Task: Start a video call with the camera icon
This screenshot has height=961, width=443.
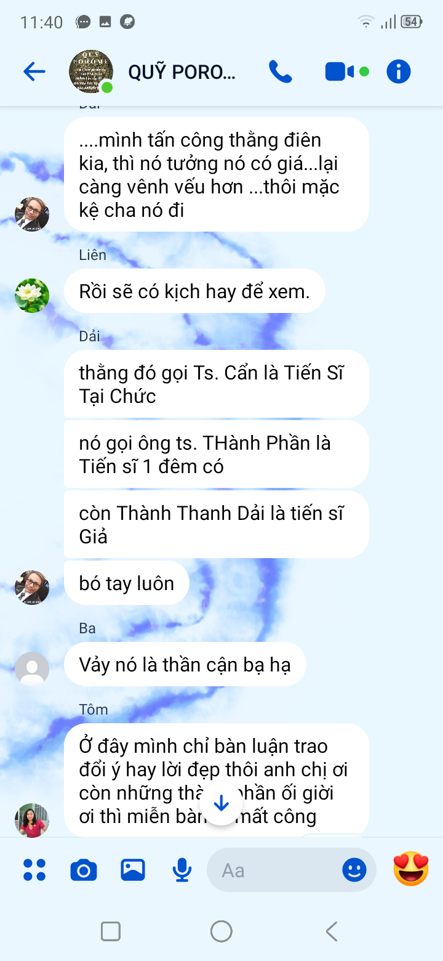Action: coord(340,72)
